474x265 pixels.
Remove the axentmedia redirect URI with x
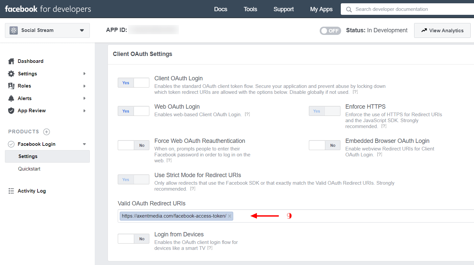tap(230, 216)
